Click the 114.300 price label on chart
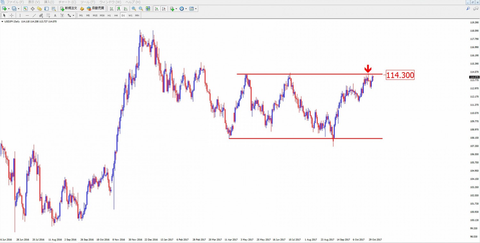 [x=400, y=75]
